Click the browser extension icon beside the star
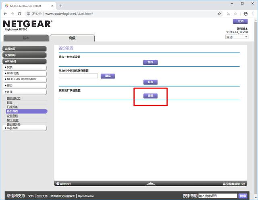 tap(229, 14)
